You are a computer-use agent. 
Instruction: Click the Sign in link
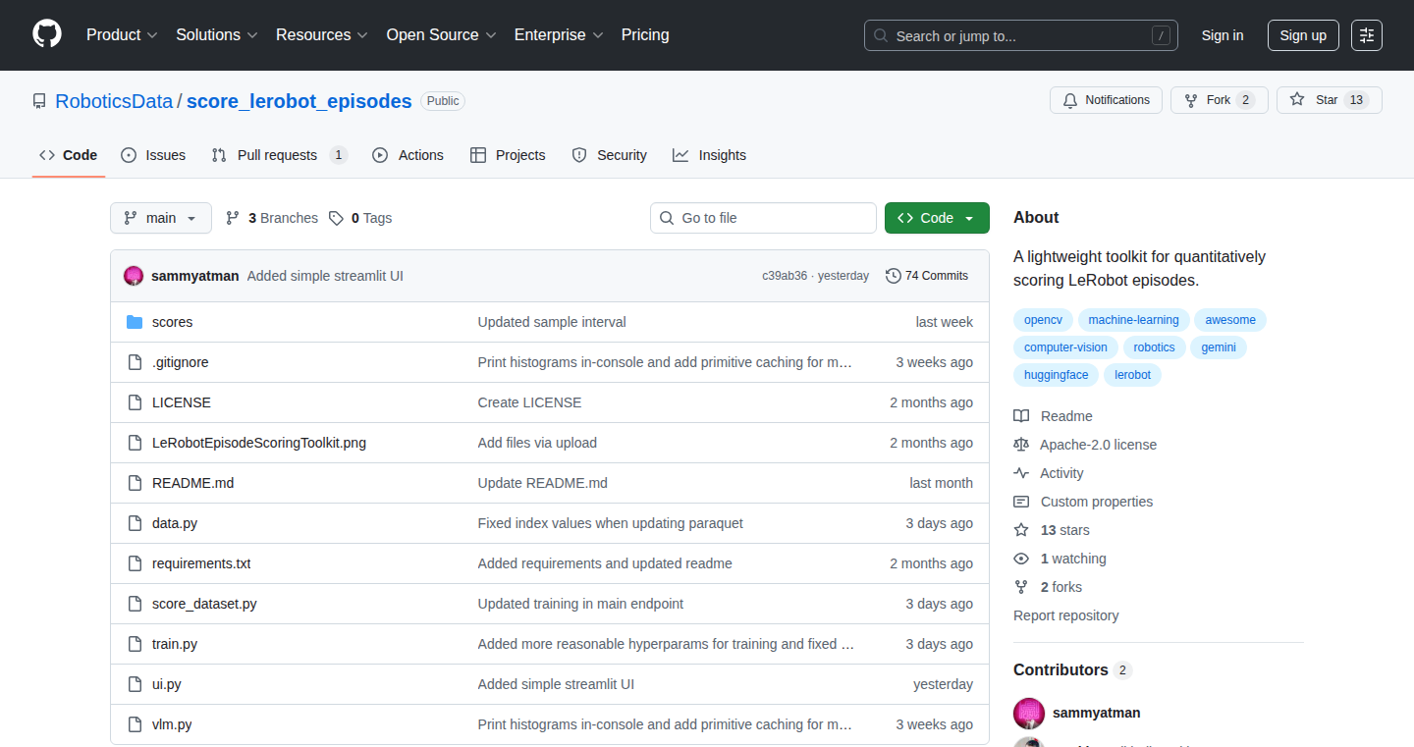click(1223, 35)
